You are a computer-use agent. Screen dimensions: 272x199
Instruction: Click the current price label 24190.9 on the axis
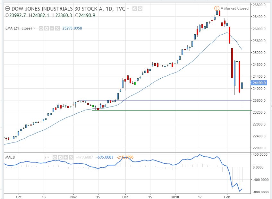pyautogui.click(x=259, y=83)
